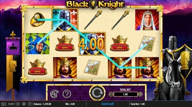The width and height of the screenshot is (192, 107).
Task: Click the SG logo in the bottom corner
Action: pyautogui.click(x=3, y=104)
